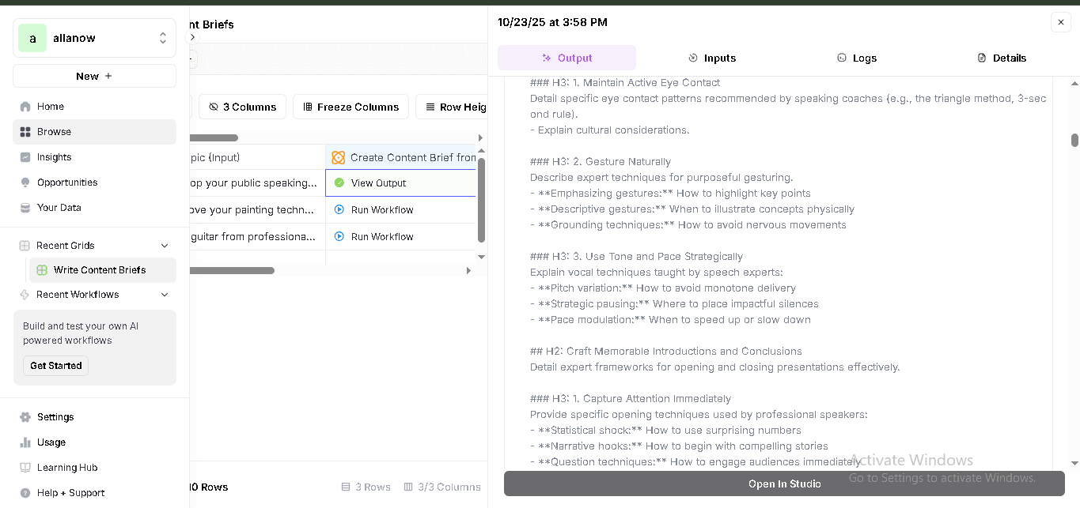The image size is (1080, 508).
Task: Select Write Content Briefs grid
Action: pos(100,270)
